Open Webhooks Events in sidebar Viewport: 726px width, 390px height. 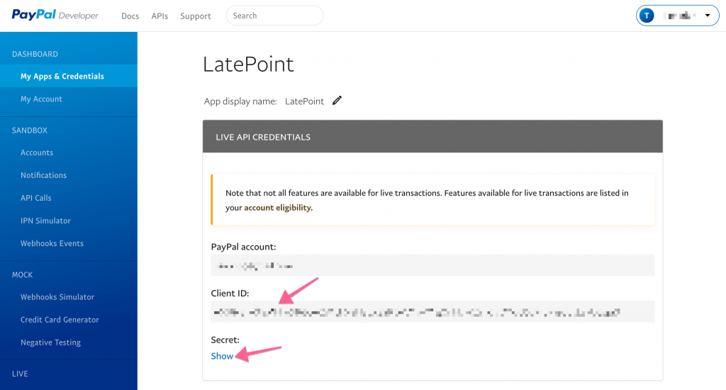coord(52,243)
